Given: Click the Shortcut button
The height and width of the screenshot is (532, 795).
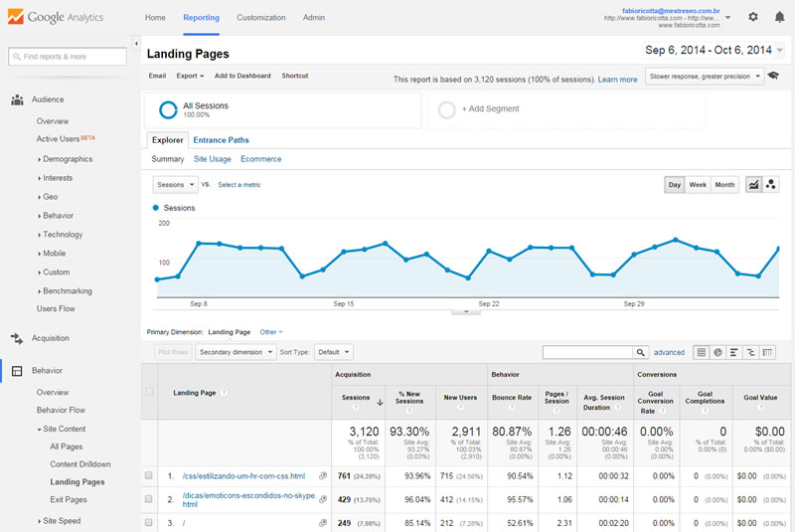Looking at the screenshot, I should [295, 76].
